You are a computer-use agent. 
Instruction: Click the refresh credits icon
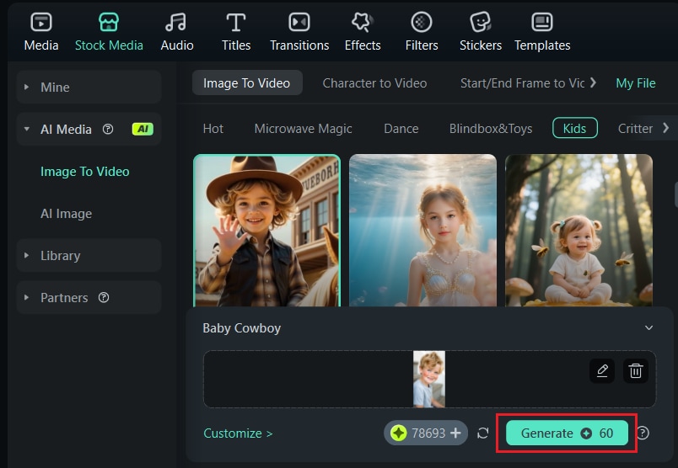click(x=482, y=433)
